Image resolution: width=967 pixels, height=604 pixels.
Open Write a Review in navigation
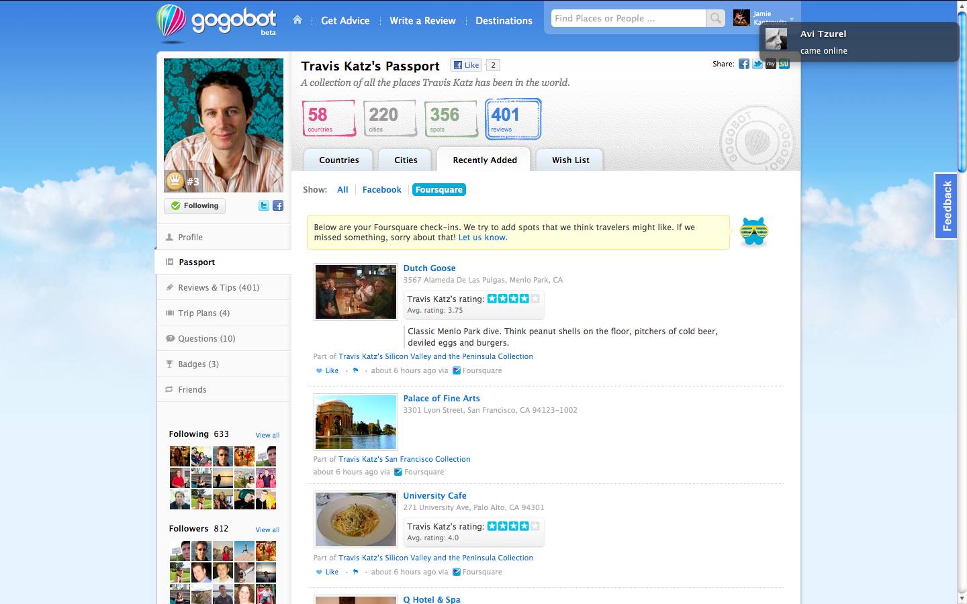coord(422,21)
